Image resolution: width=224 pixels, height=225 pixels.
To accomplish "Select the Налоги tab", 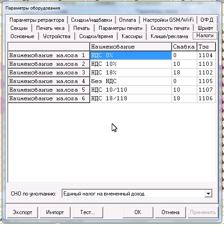I will [205, 35].
